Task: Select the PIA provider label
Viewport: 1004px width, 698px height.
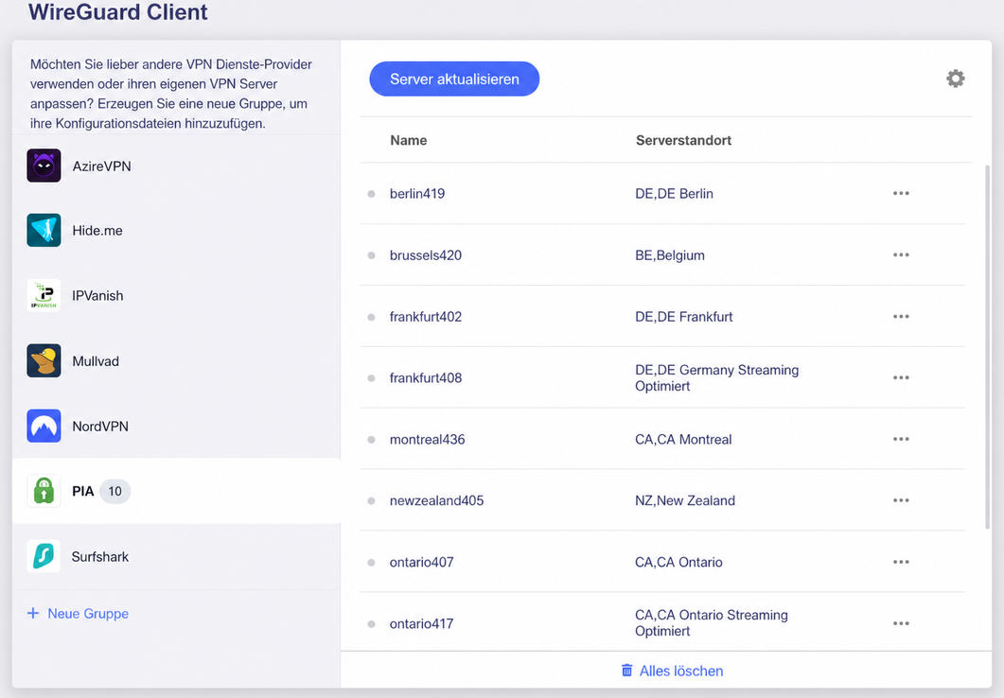Action: 82,491
